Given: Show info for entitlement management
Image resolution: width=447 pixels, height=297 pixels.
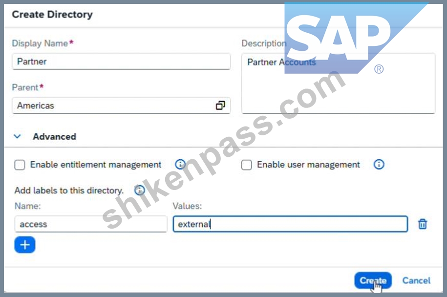Looking at the screenshot, I should click(180, 164).
